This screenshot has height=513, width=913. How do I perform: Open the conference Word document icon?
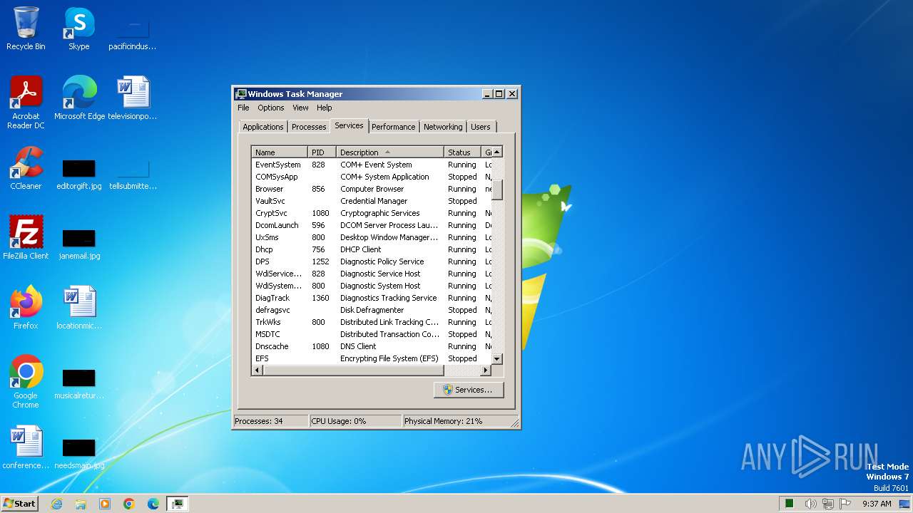point(26,447)
